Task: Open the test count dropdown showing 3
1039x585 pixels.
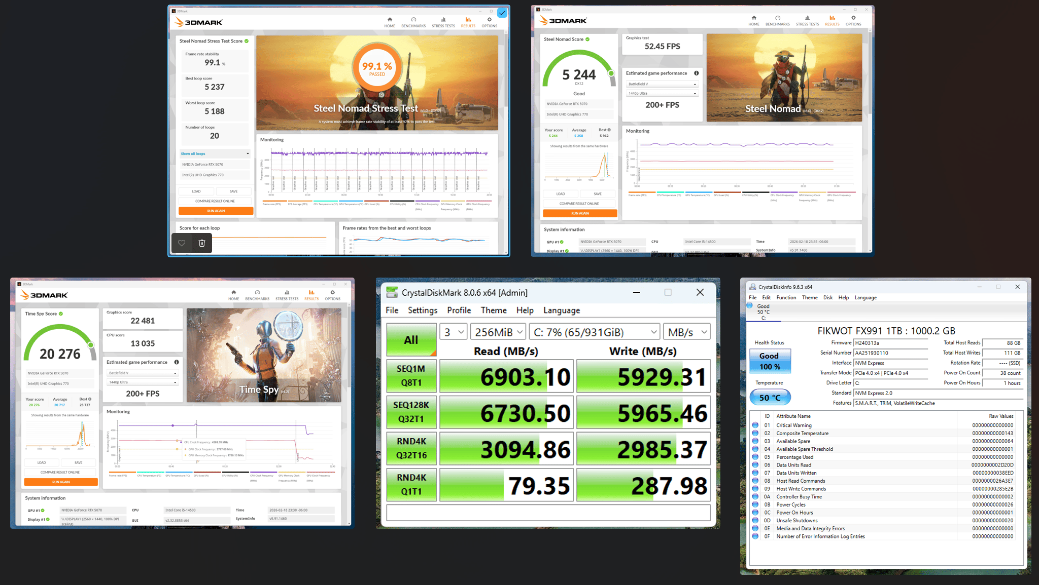Action: coord(453,332)
